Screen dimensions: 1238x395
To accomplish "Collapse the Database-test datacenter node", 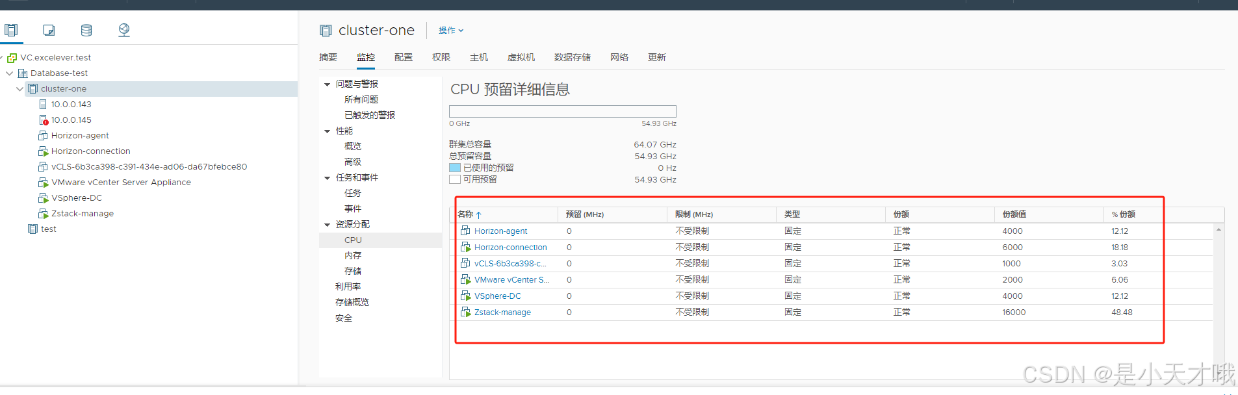I will point(10,73).
